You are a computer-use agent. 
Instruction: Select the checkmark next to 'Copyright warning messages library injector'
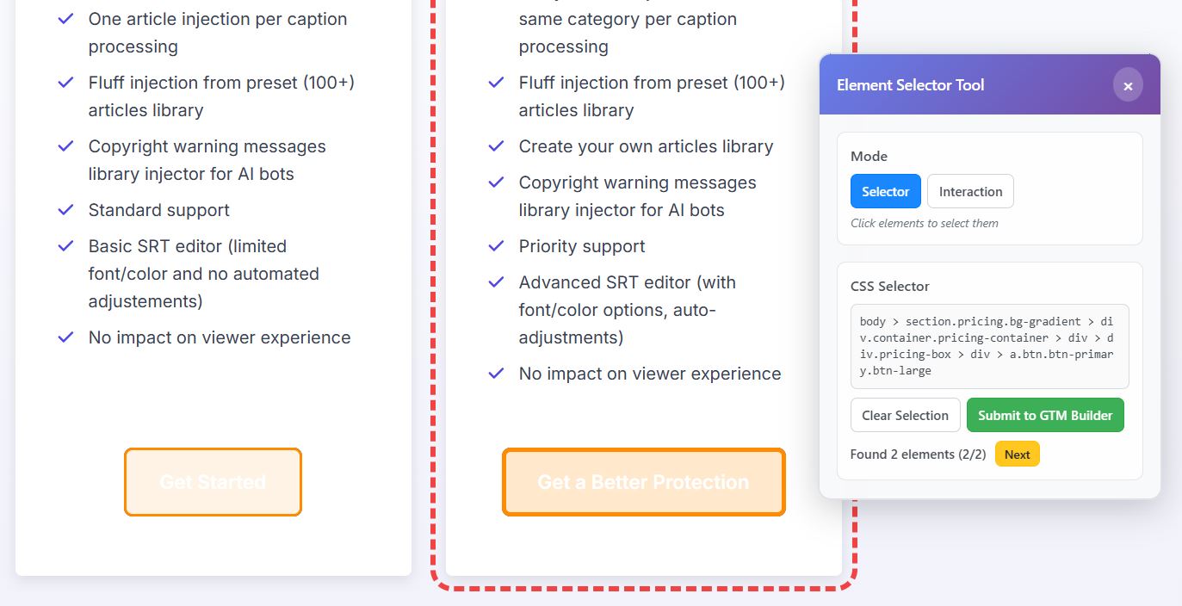(66, 146)
